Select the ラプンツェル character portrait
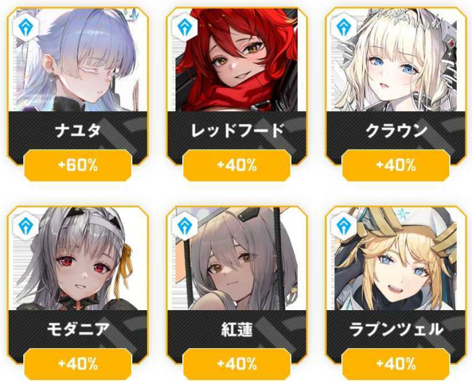The image size is (472, 384). coord(396,259)
